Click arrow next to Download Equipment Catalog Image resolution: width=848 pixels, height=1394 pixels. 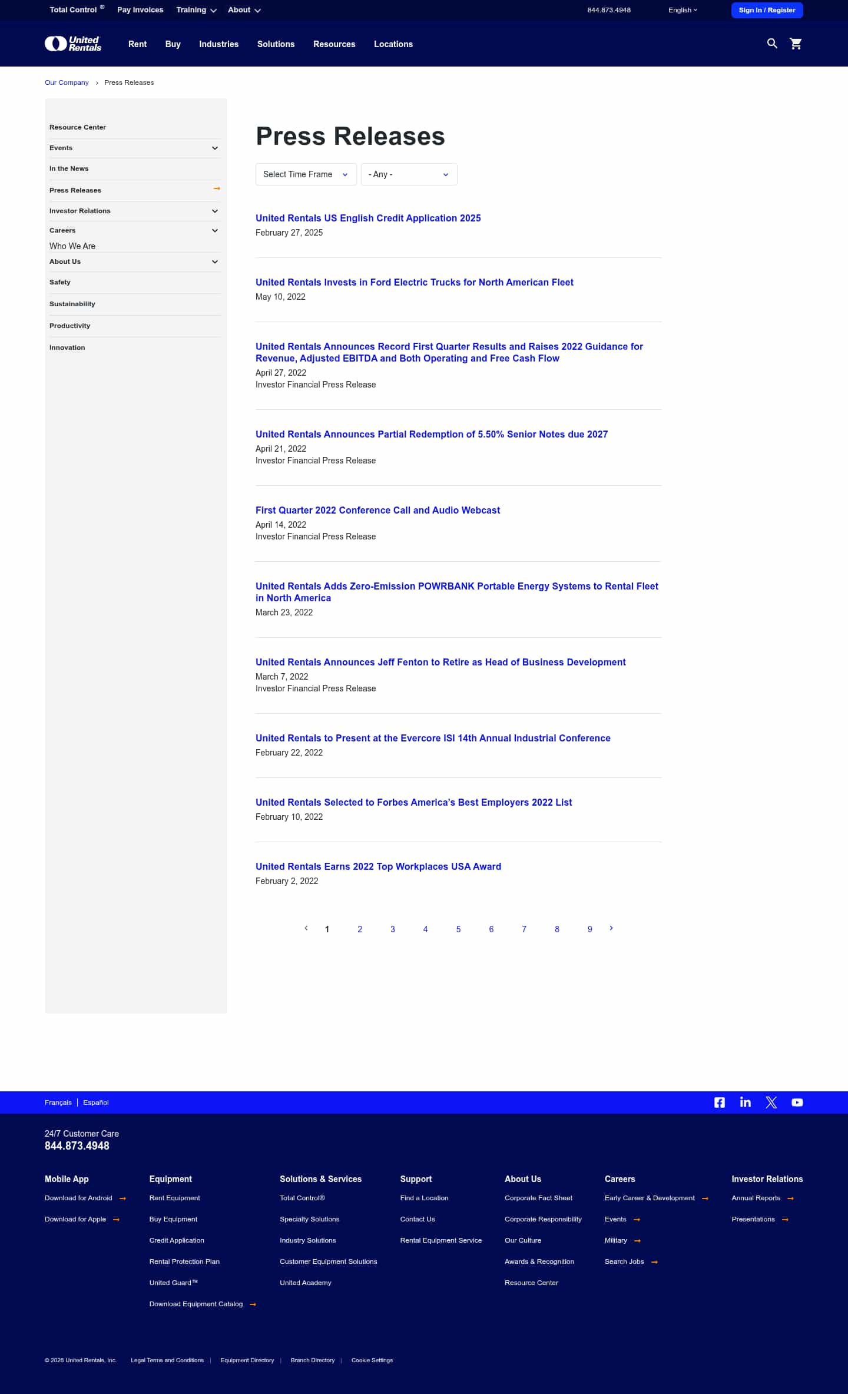pyautogui.click(x=253, y=1304)
